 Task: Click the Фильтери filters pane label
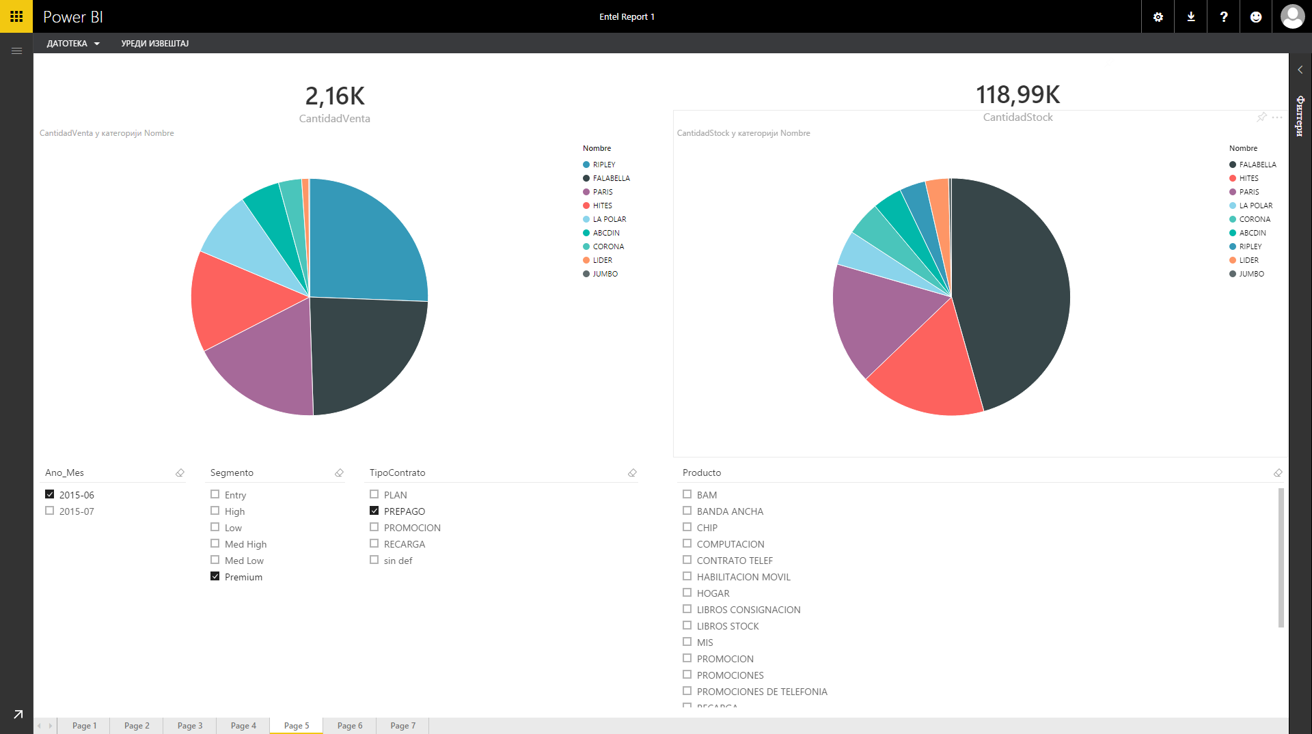tap(1300, 116)
